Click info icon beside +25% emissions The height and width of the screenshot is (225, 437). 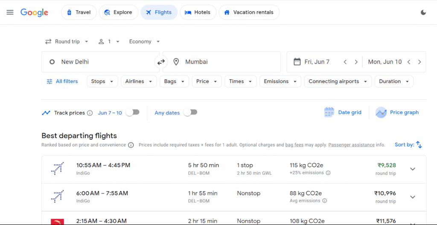coord(328,173)
